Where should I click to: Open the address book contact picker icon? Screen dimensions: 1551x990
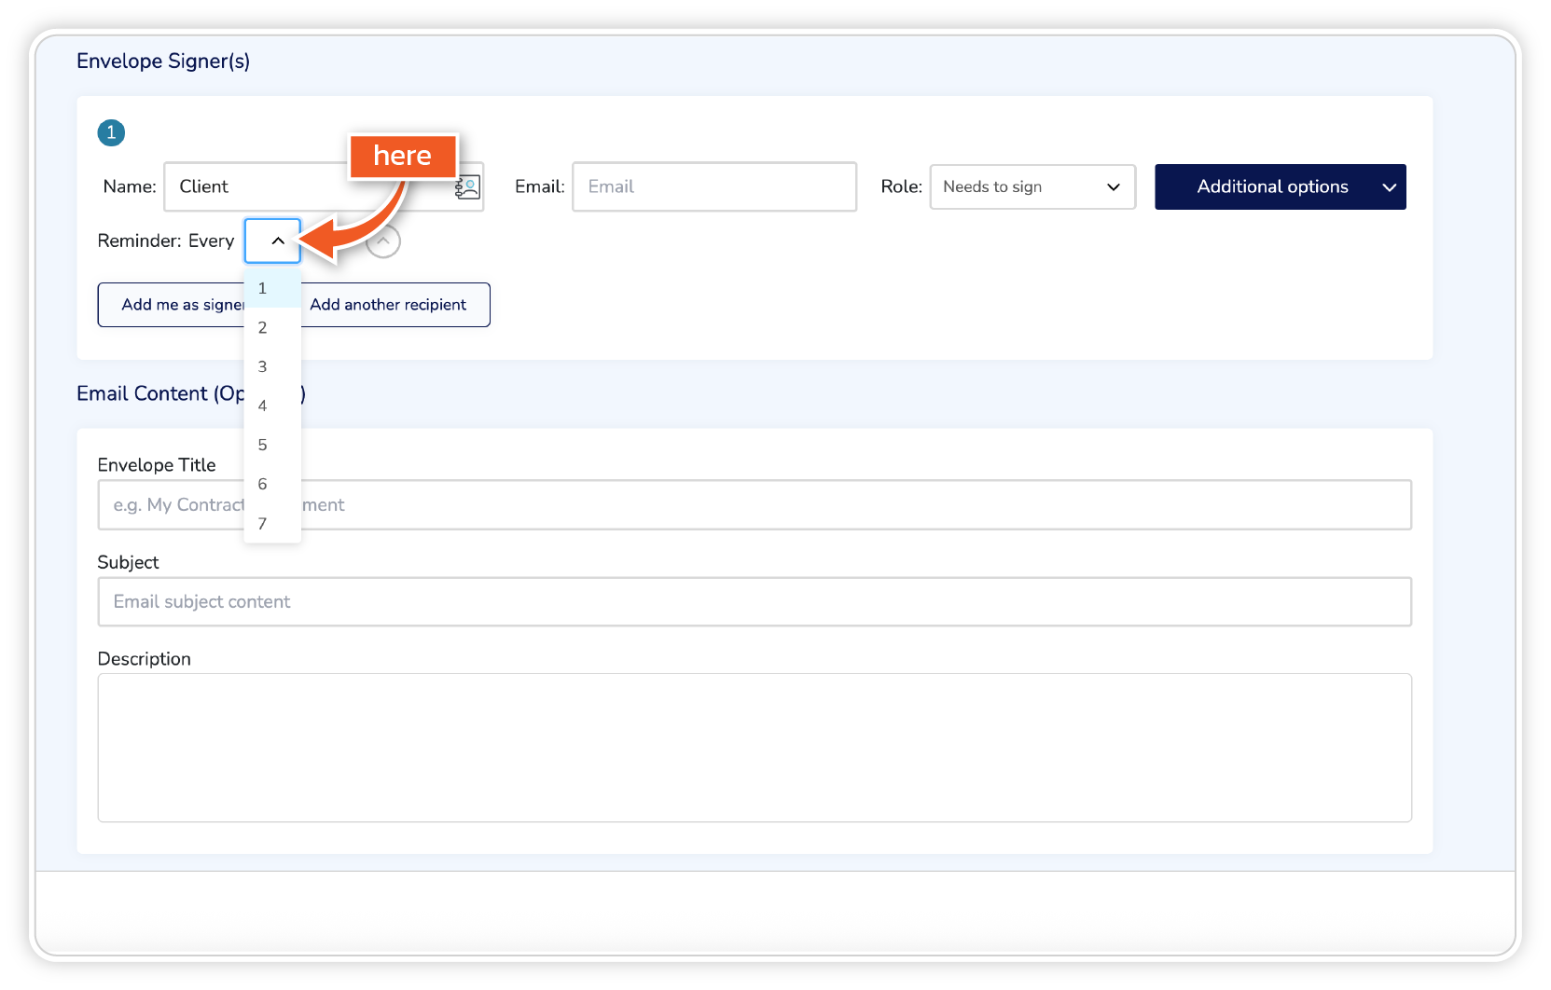[x=467, y=187]
